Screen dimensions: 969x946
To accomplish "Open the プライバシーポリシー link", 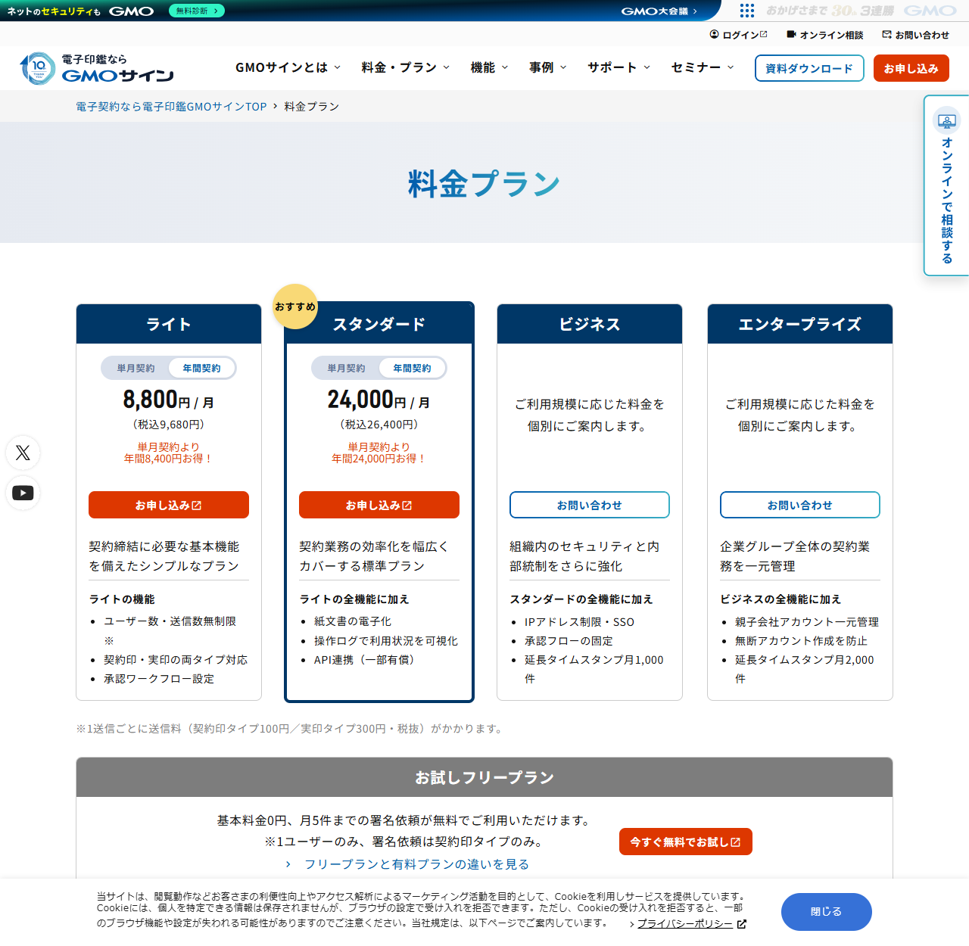I will pos(688,923).
